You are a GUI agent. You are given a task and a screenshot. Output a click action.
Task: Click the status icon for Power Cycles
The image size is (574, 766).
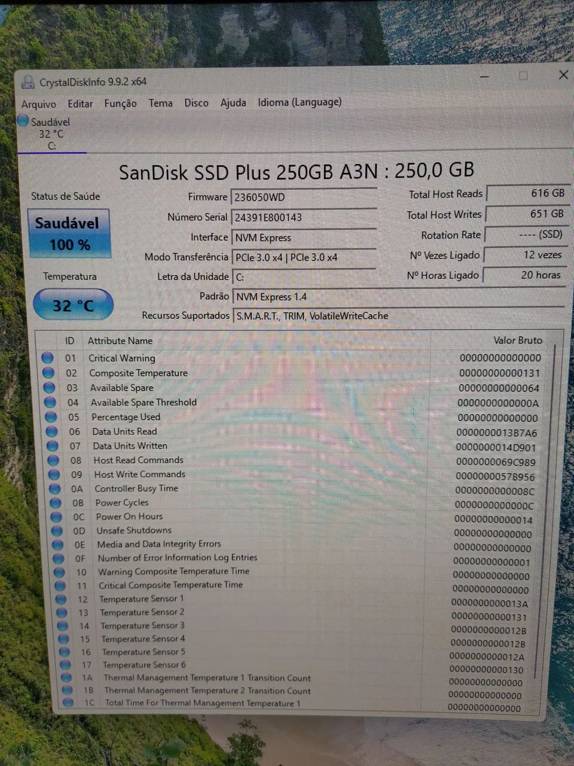tap(55, 503)
